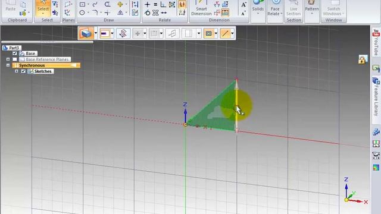381x214 pixels.
Task: Click the YouTube side panel tab
Action: 376,42
